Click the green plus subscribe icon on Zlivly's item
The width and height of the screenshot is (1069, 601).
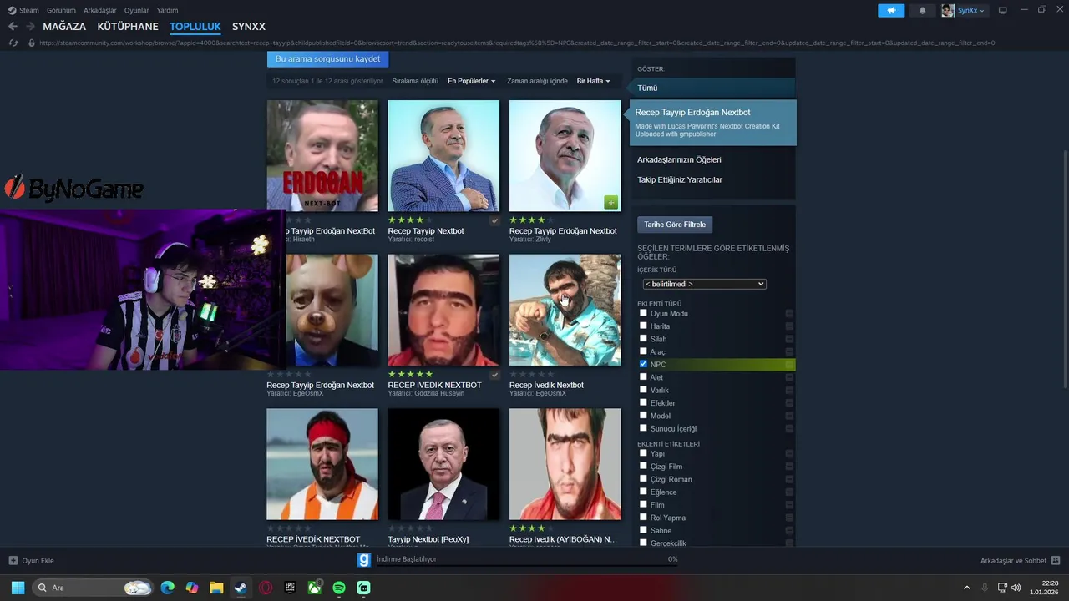[x=610, y=202]
